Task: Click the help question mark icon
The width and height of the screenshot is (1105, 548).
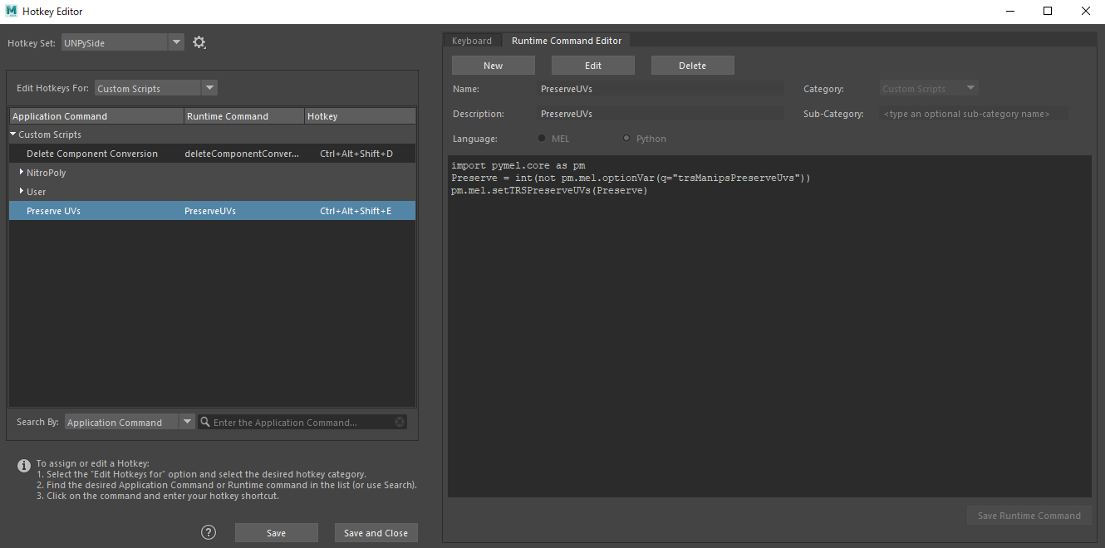Action: click(209, 532)
